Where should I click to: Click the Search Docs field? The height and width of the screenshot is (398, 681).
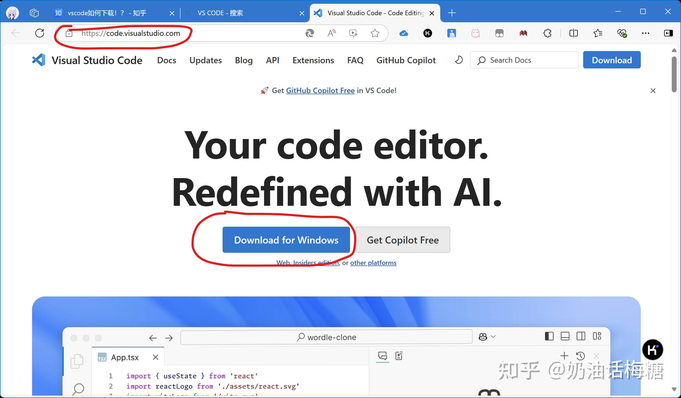[524, 60]
